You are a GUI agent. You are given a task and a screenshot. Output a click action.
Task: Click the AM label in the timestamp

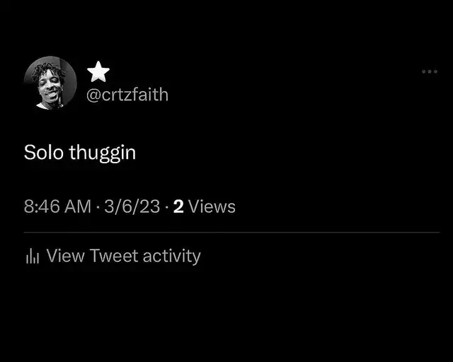click(78, 206)
